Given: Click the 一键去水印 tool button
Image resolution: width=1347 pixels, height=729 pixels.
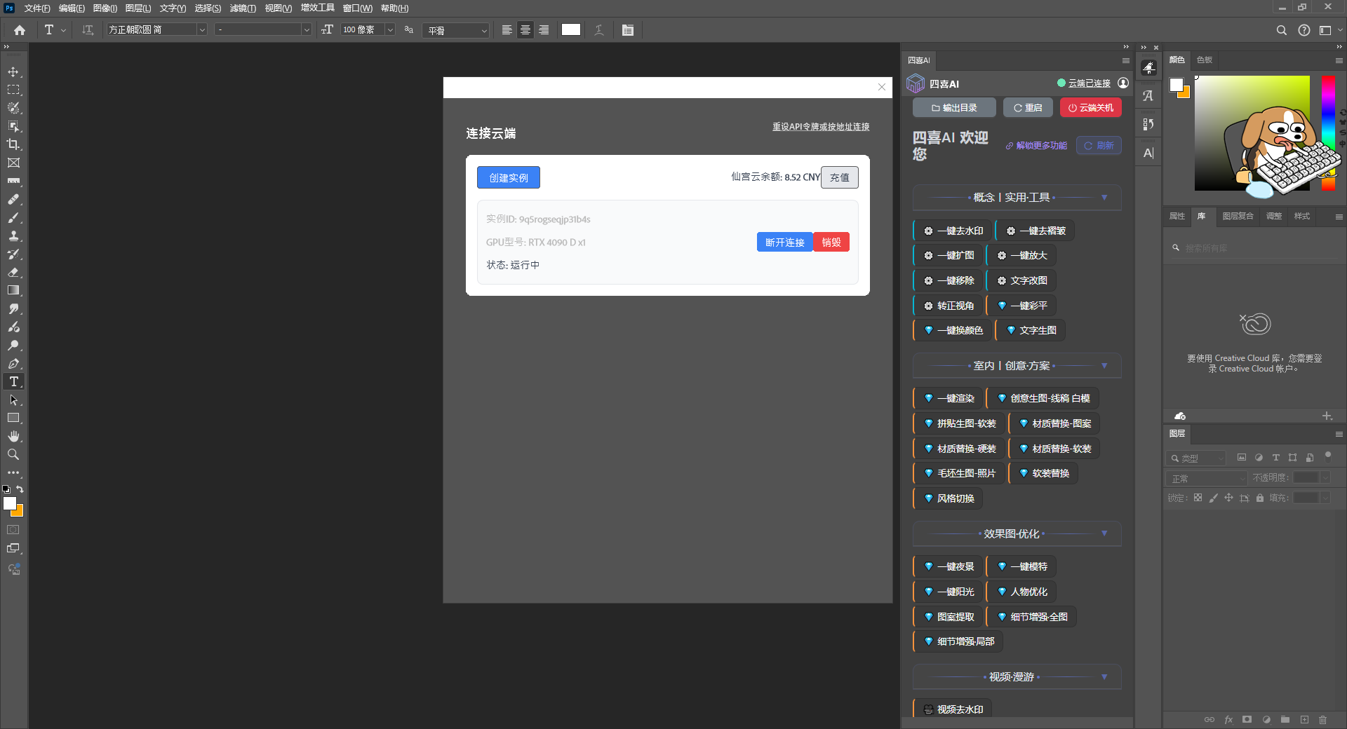Looking at the screenshot, I should [x=954, y=231].
